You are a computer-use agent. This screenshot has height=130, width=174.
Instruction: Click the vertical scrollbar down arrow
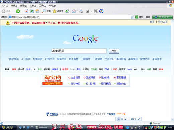coord(173,119)
